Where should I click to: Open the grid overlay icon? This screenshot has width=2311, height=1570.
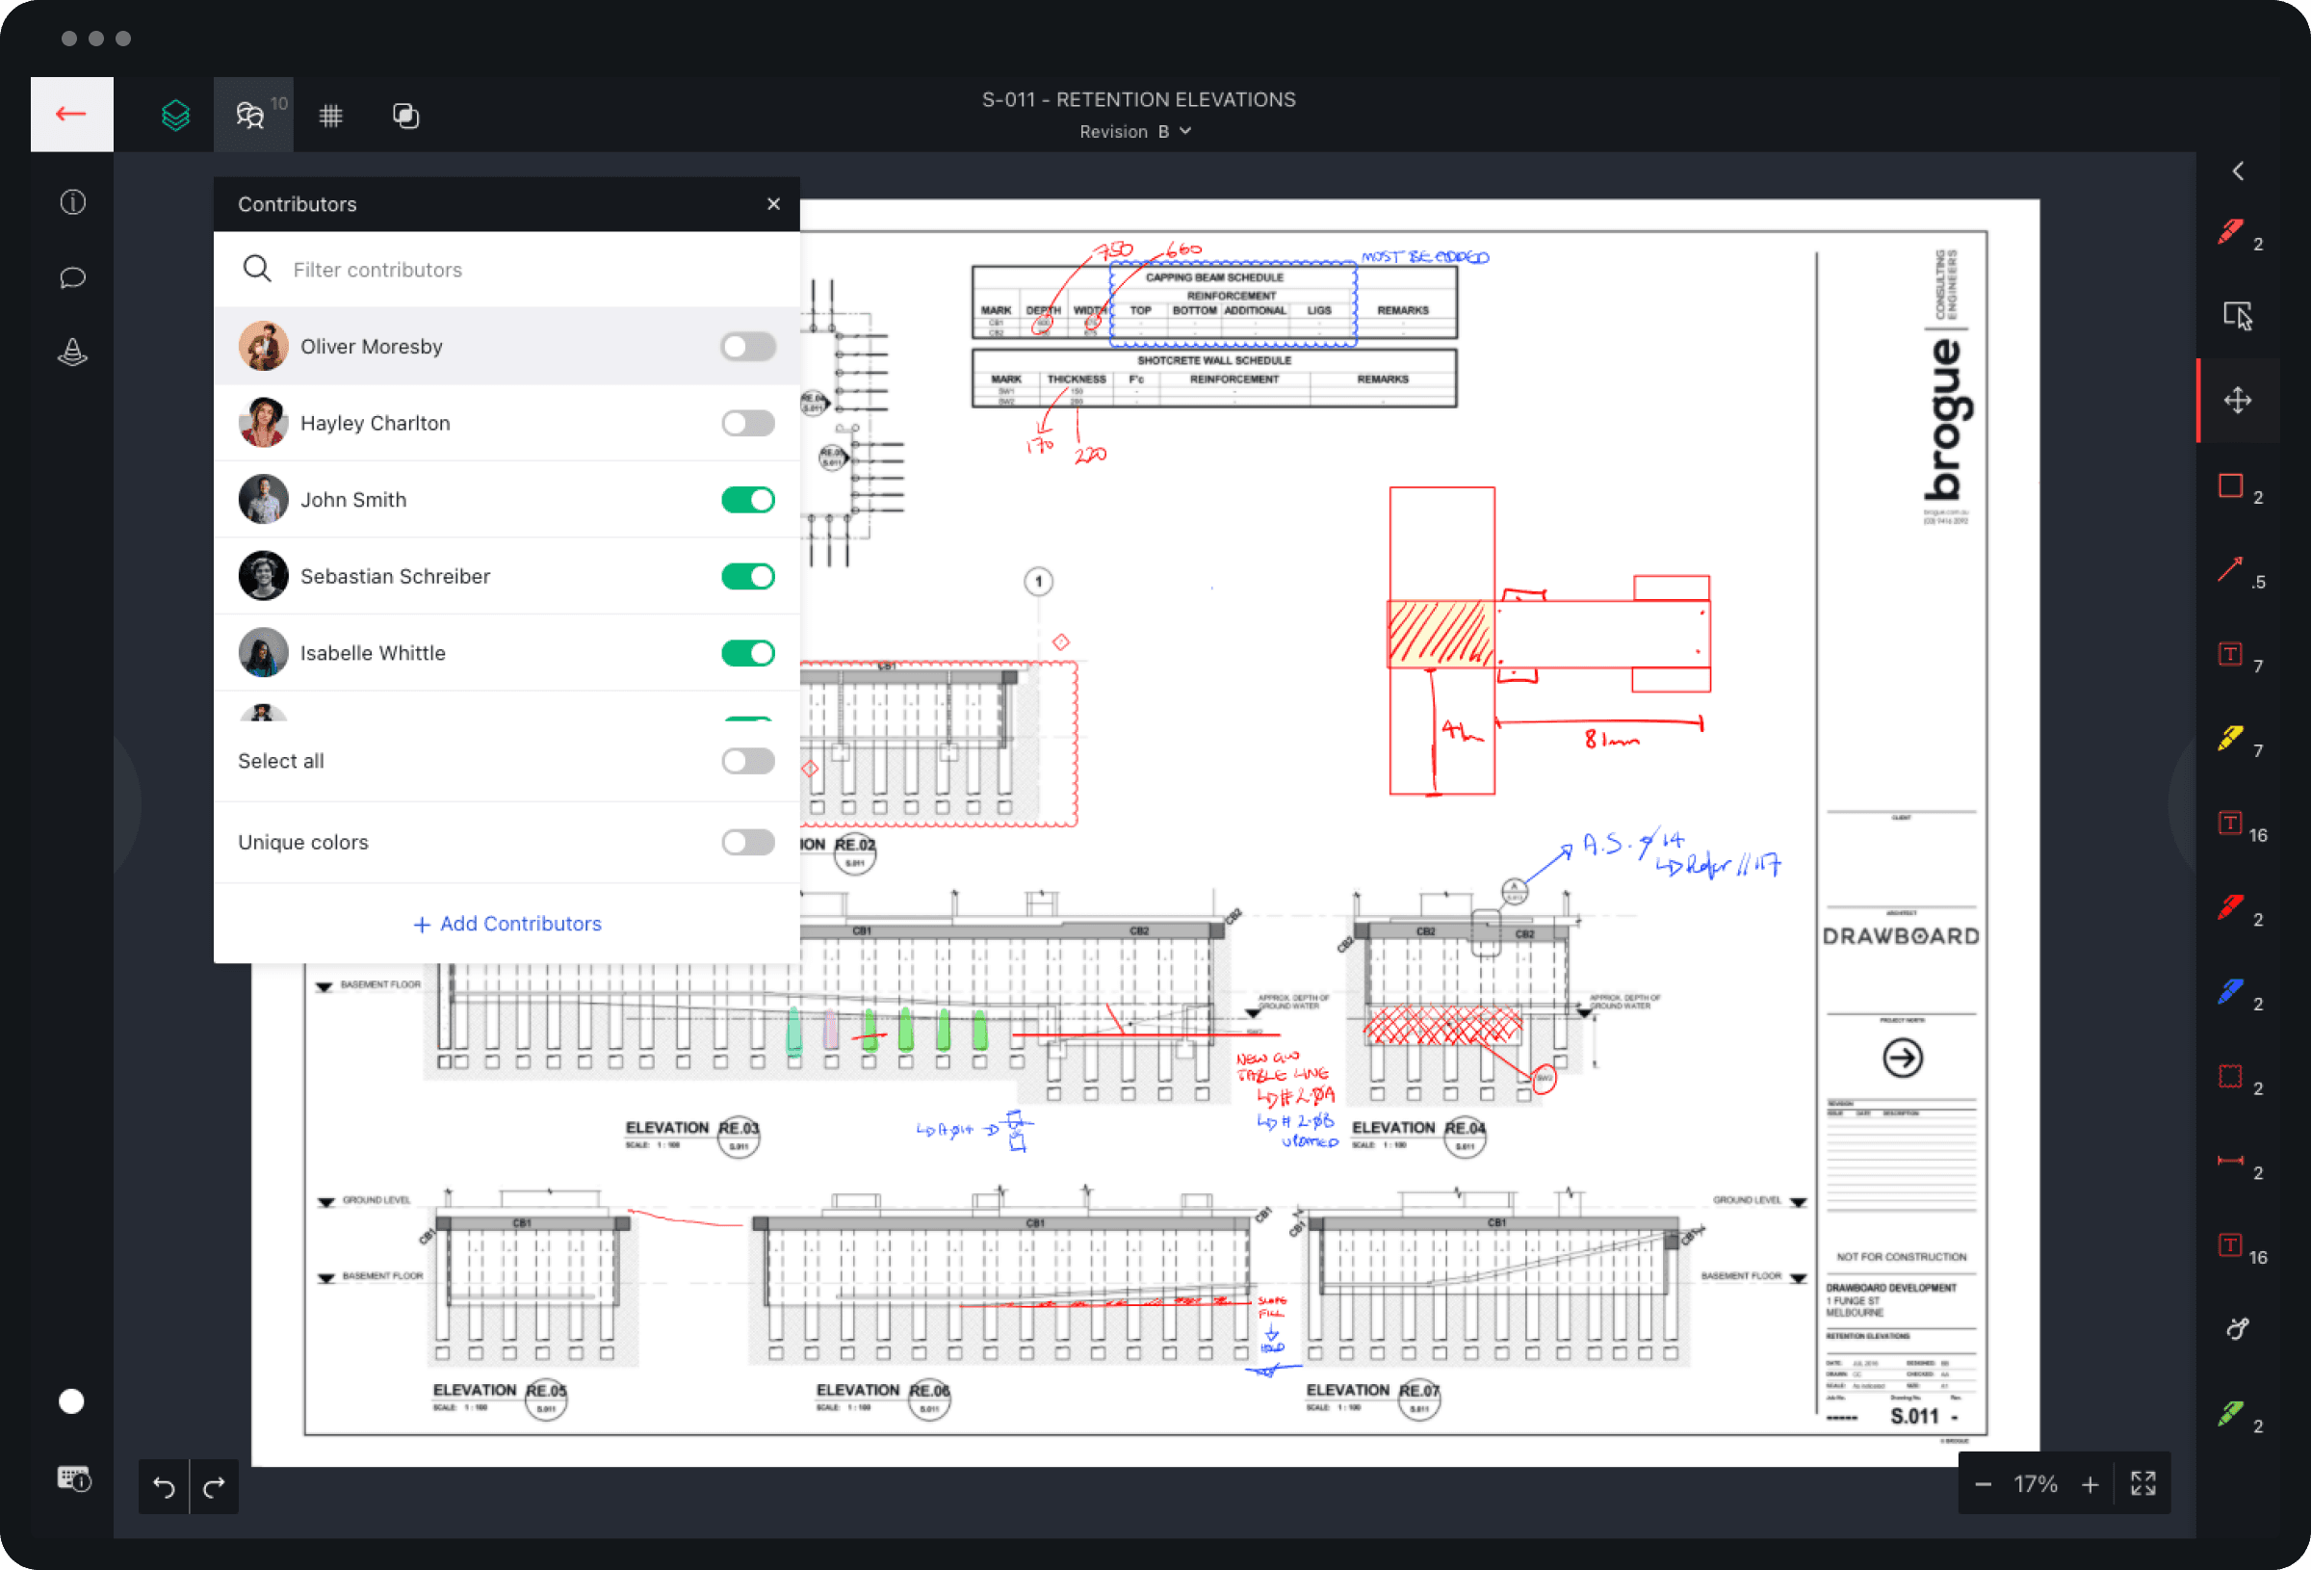[331, 115]
